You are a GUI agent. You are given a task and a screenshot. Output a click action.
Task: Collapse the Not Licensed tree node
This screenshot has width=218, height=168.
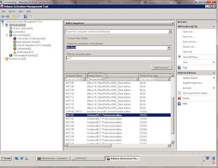pos(7,35)
